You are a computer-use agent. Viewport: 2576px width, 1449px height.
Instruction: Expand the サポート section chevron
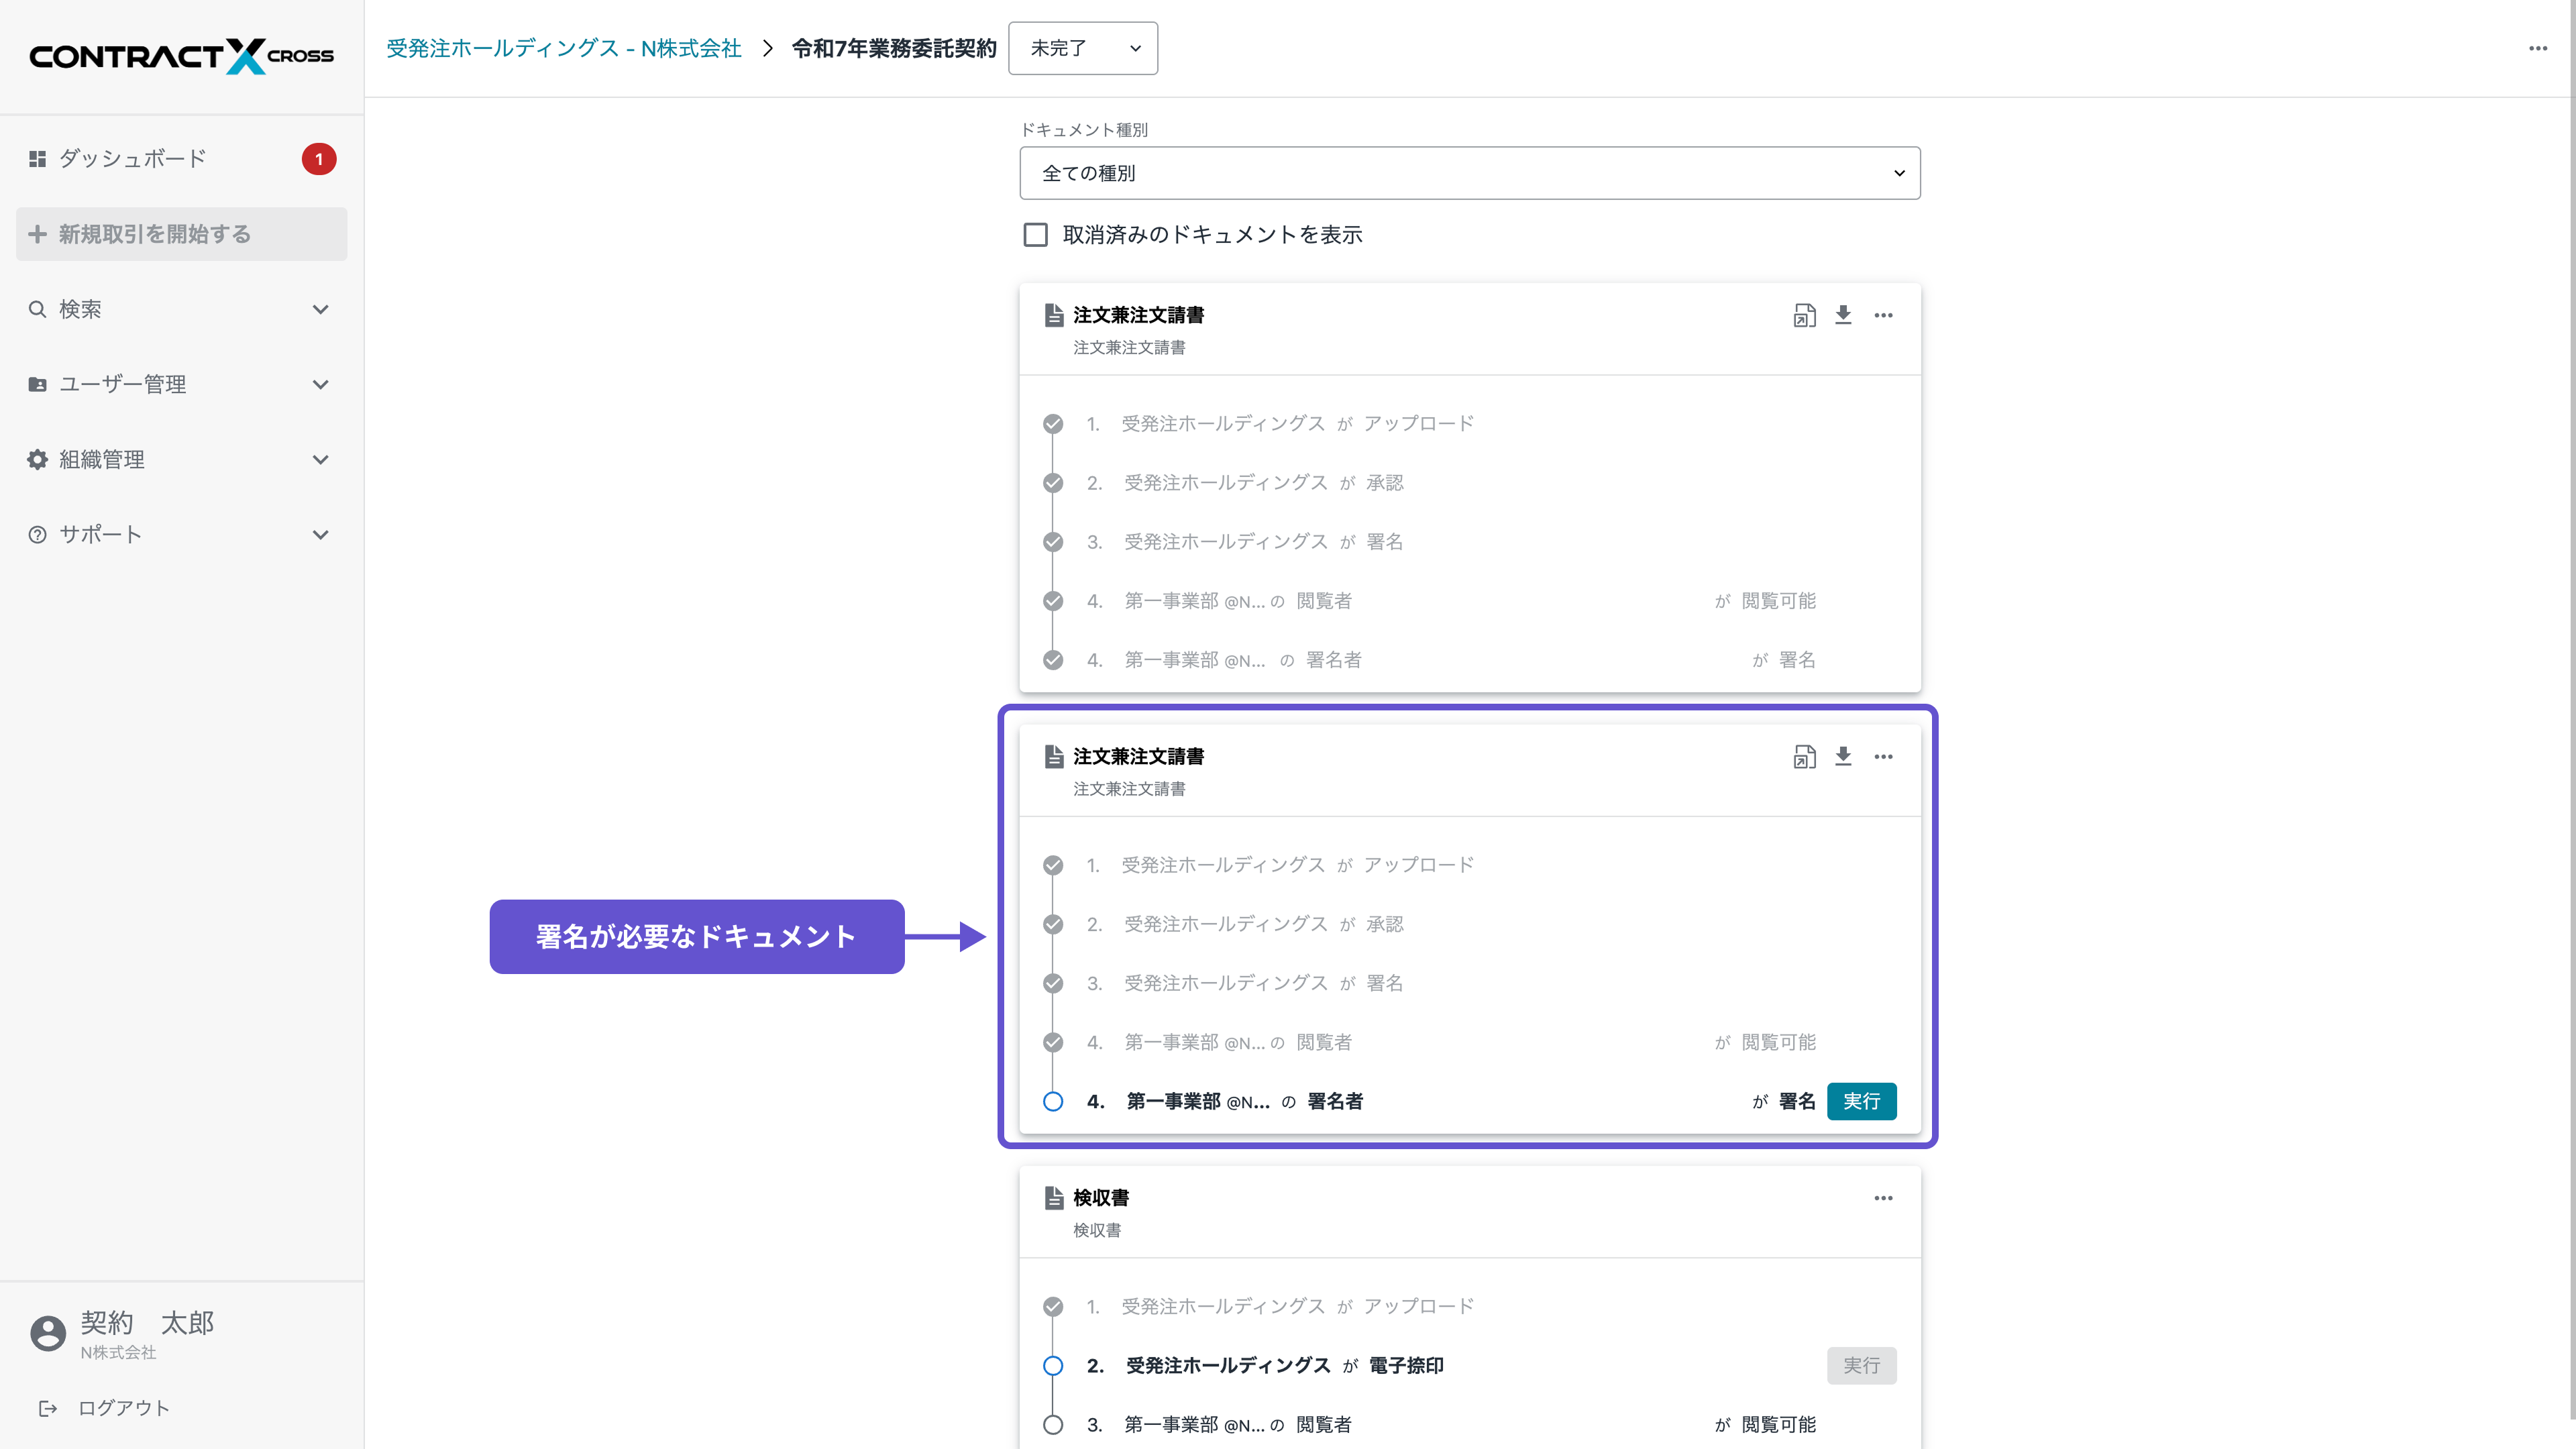click(320, 534)
